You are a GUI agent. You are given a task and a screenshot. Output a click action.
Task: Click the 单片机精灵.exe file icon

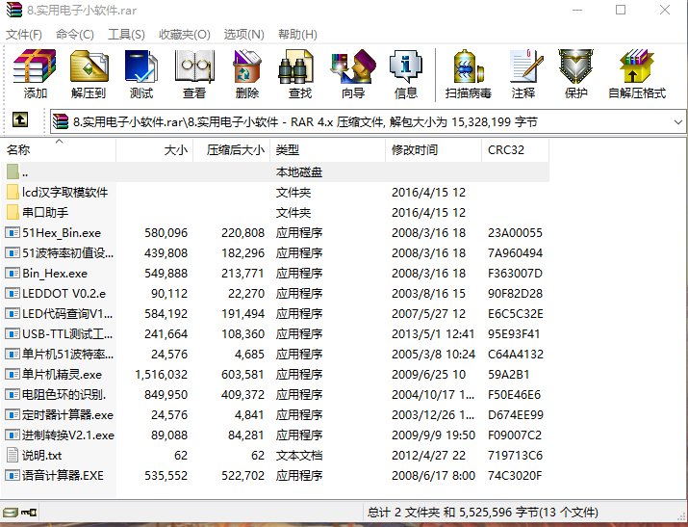point(13,374)
